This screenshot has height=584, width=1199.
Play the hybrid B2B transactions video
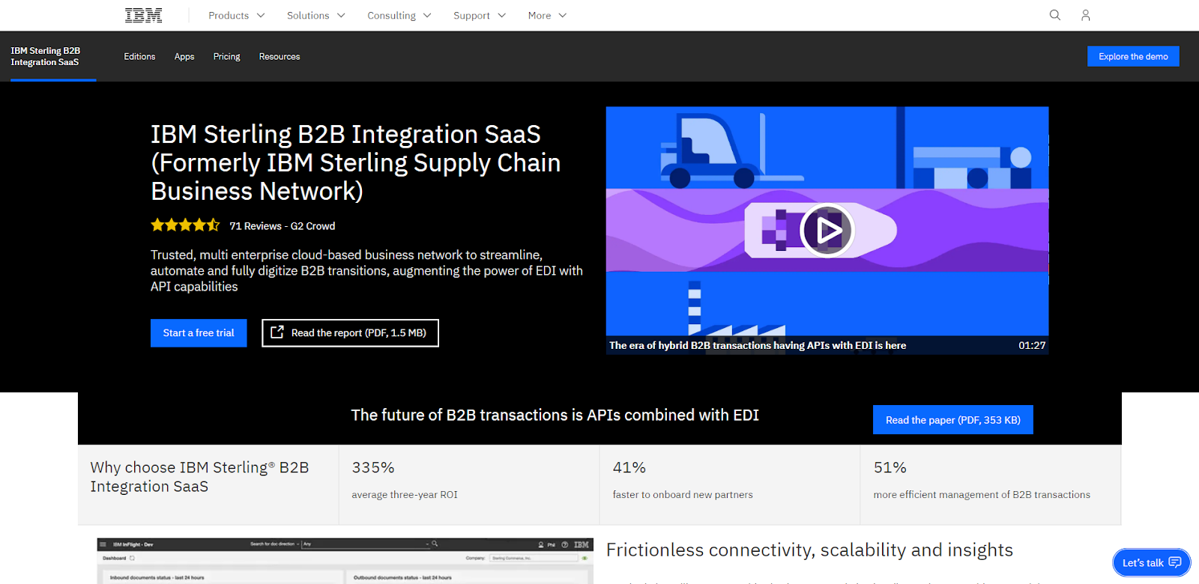click(x=827, y=230)
